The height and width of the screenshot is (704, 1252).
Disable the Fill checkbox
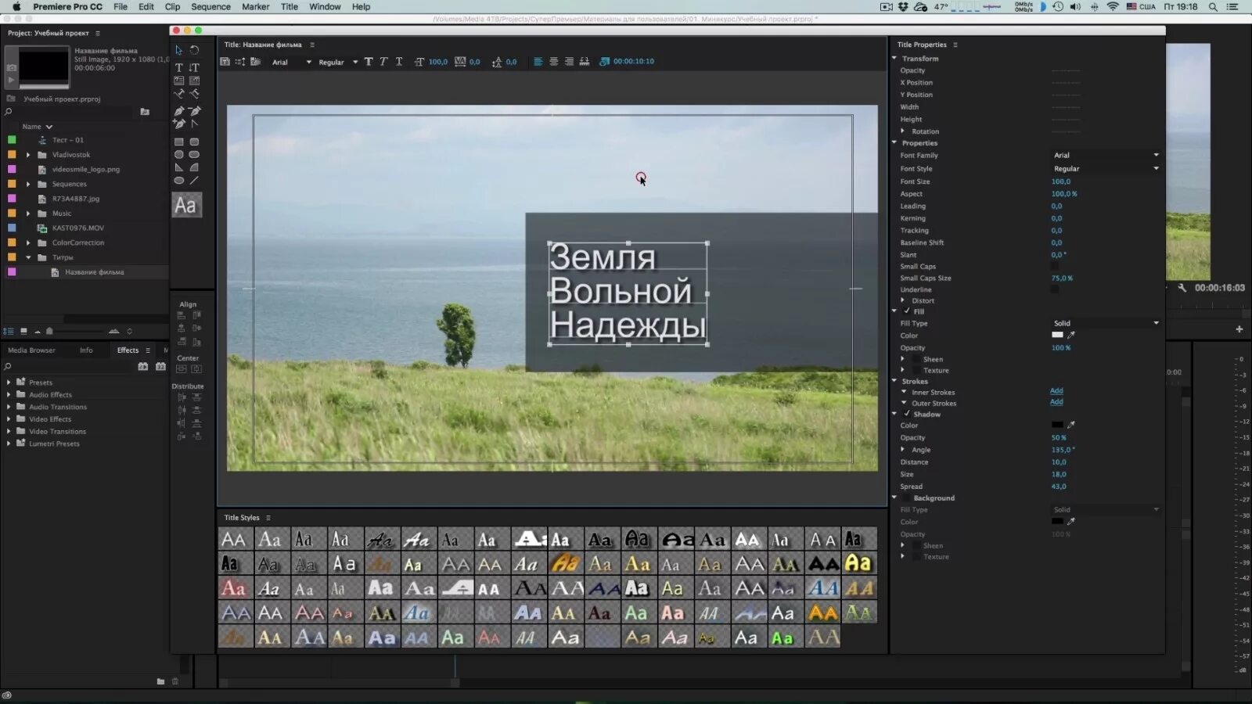[x=905, y=311]
